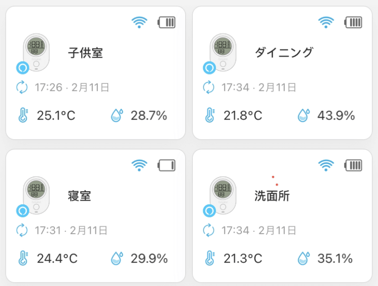Click the Wi-Fi icon on the ダイニング card

(x=326, y=22)
